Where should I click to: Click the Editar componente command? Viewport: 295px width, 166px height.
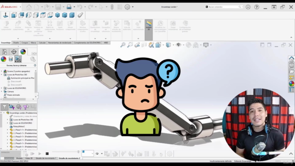6,25
